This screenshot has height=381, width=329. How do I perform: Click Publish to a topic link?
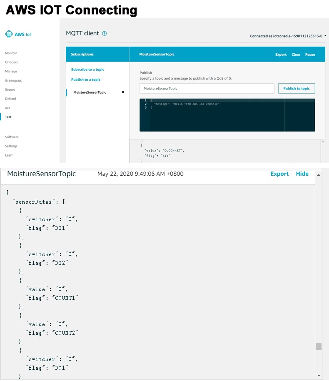[x=85, y=80]
